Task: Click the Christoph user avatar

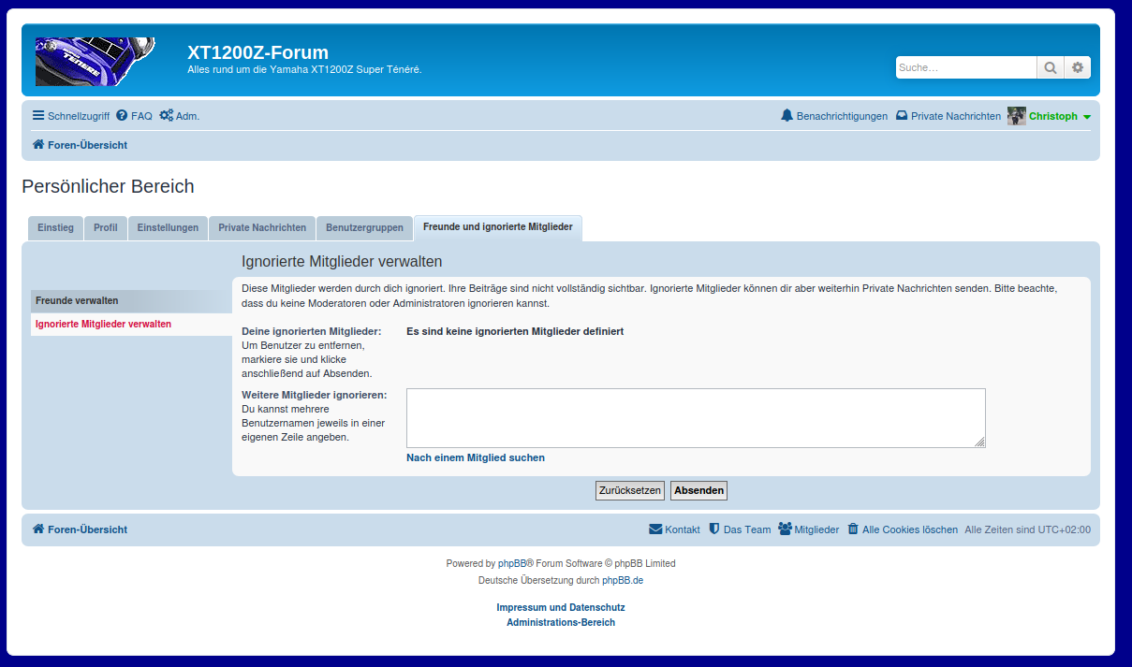Action: click(x=1017, y=116)
